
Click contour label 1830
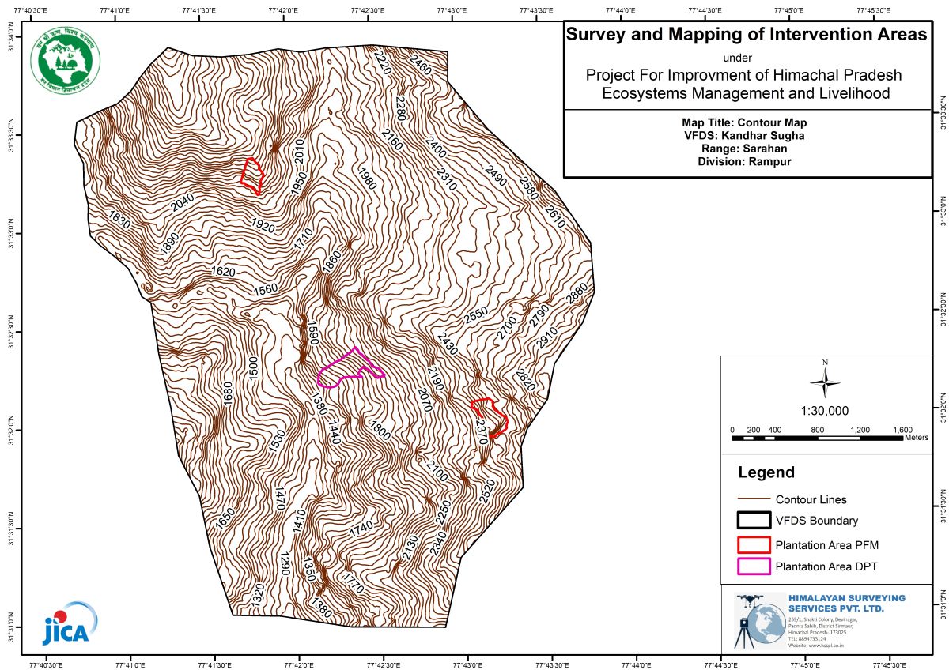[x=119, y=218]
